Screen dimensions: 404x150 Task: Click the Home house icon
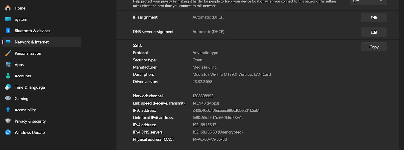8,8
